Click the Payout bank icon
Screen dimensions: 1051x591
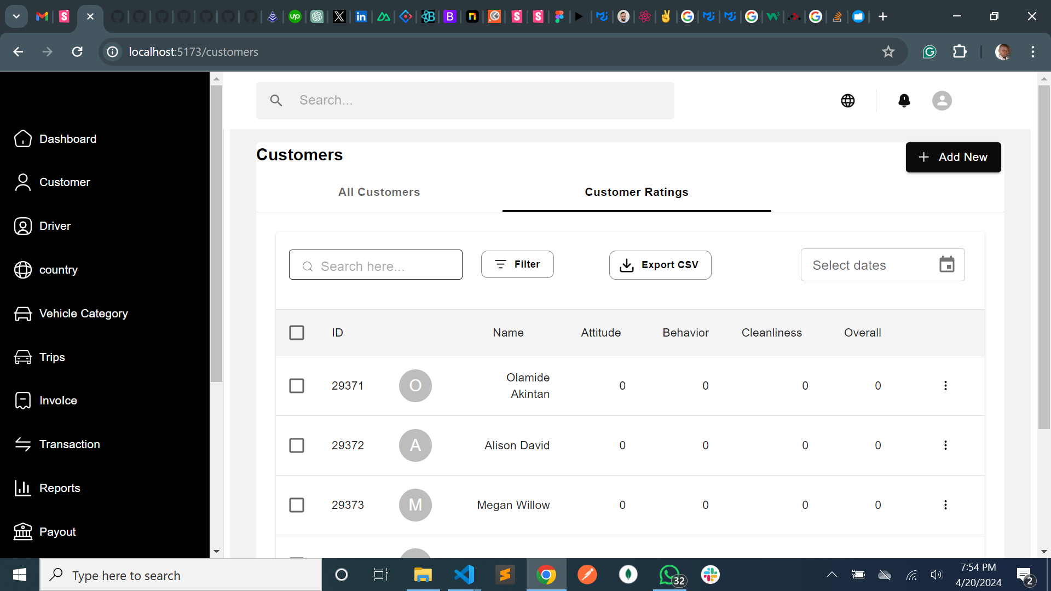[x=23, y=532]
